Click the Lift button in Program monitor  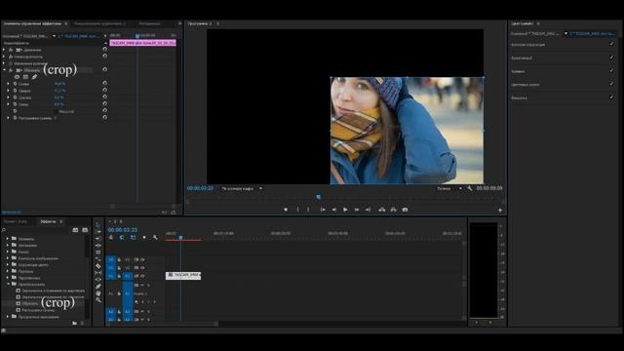[382, 210]
